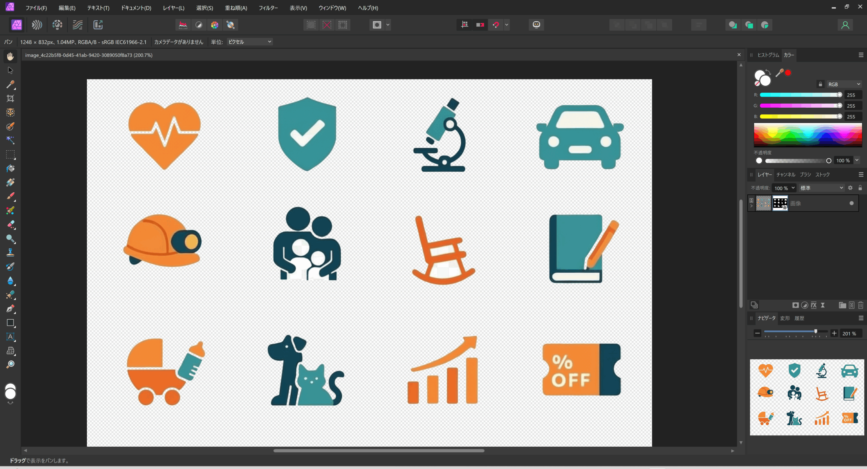Select the Crop tool
Viewport: 867px width, 469px height.
(10, 99)
